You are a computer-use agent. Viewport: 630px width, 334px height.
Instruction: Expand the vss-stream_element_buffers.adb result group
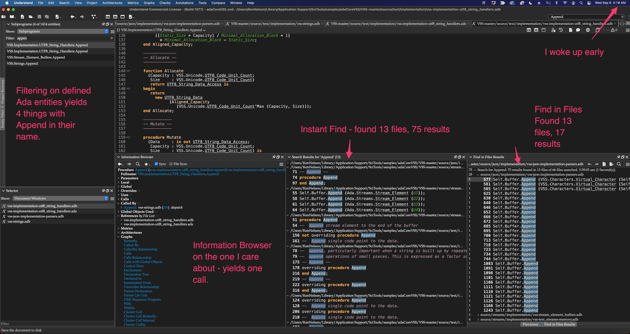point(478,315)
